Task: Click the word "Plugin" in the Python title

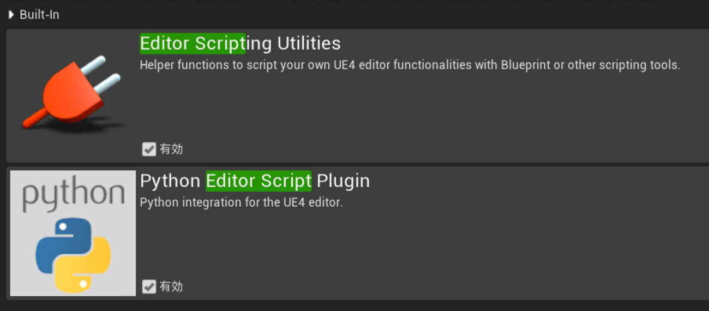Action: tap(343, 181)
